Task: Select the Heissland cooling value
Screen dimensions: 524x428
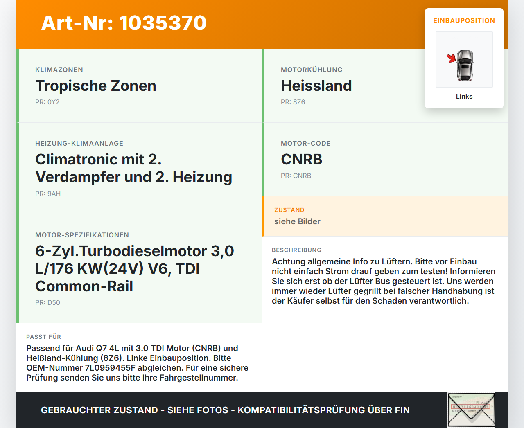Action: [316, 86]
